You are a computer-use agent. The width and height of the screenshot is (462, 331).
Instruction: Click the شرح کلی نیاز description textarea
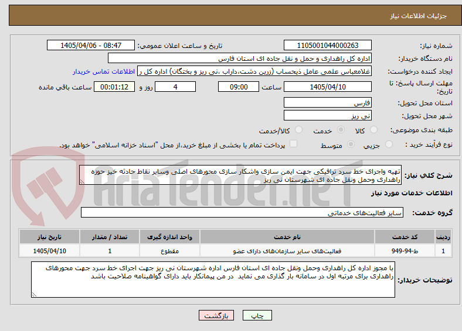tap(240, 175)
